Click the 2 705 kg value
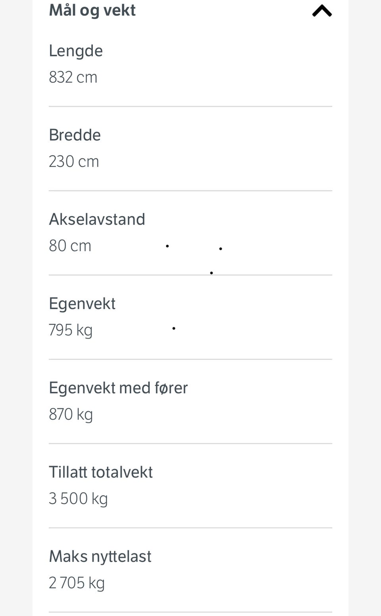 click(77, 583)
